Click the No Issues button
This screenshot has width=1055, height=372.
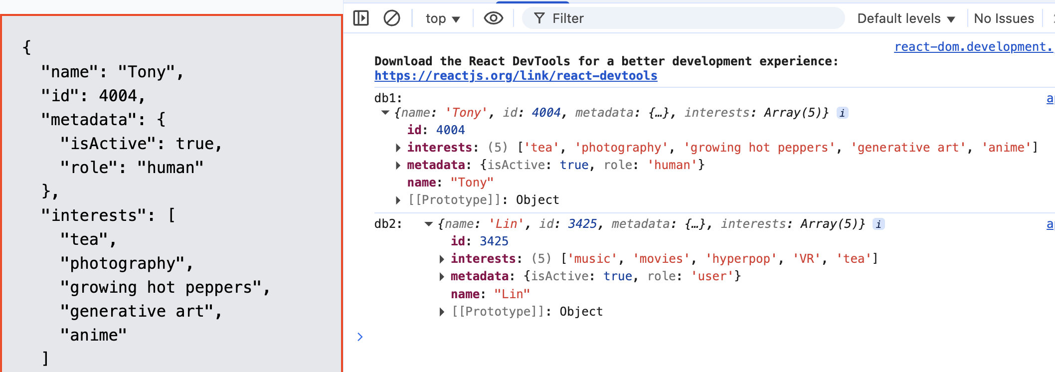point(1004,19)
